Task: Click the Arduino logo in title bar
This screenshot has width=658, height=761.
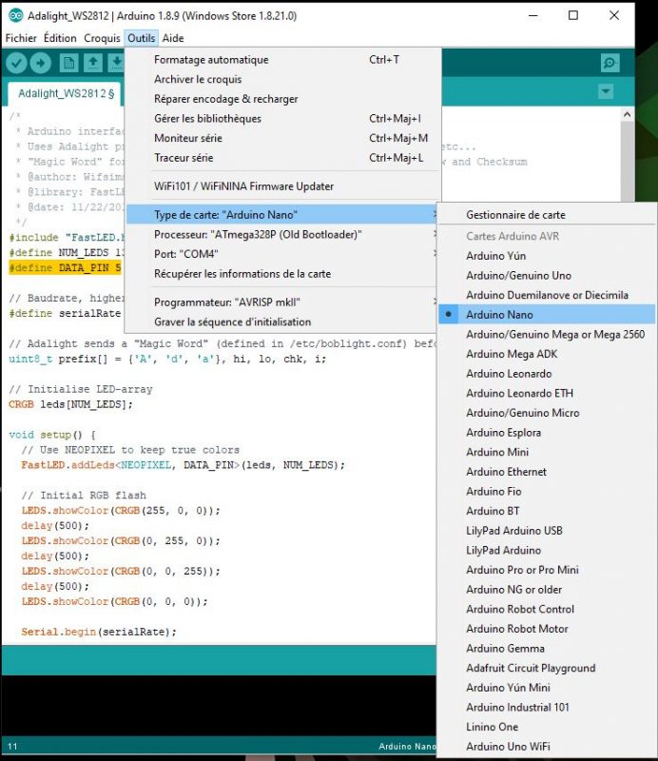Action: [15, 15]
